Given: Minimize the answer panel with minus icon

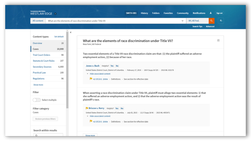Looking at the screenshot, I should (218, 40).
